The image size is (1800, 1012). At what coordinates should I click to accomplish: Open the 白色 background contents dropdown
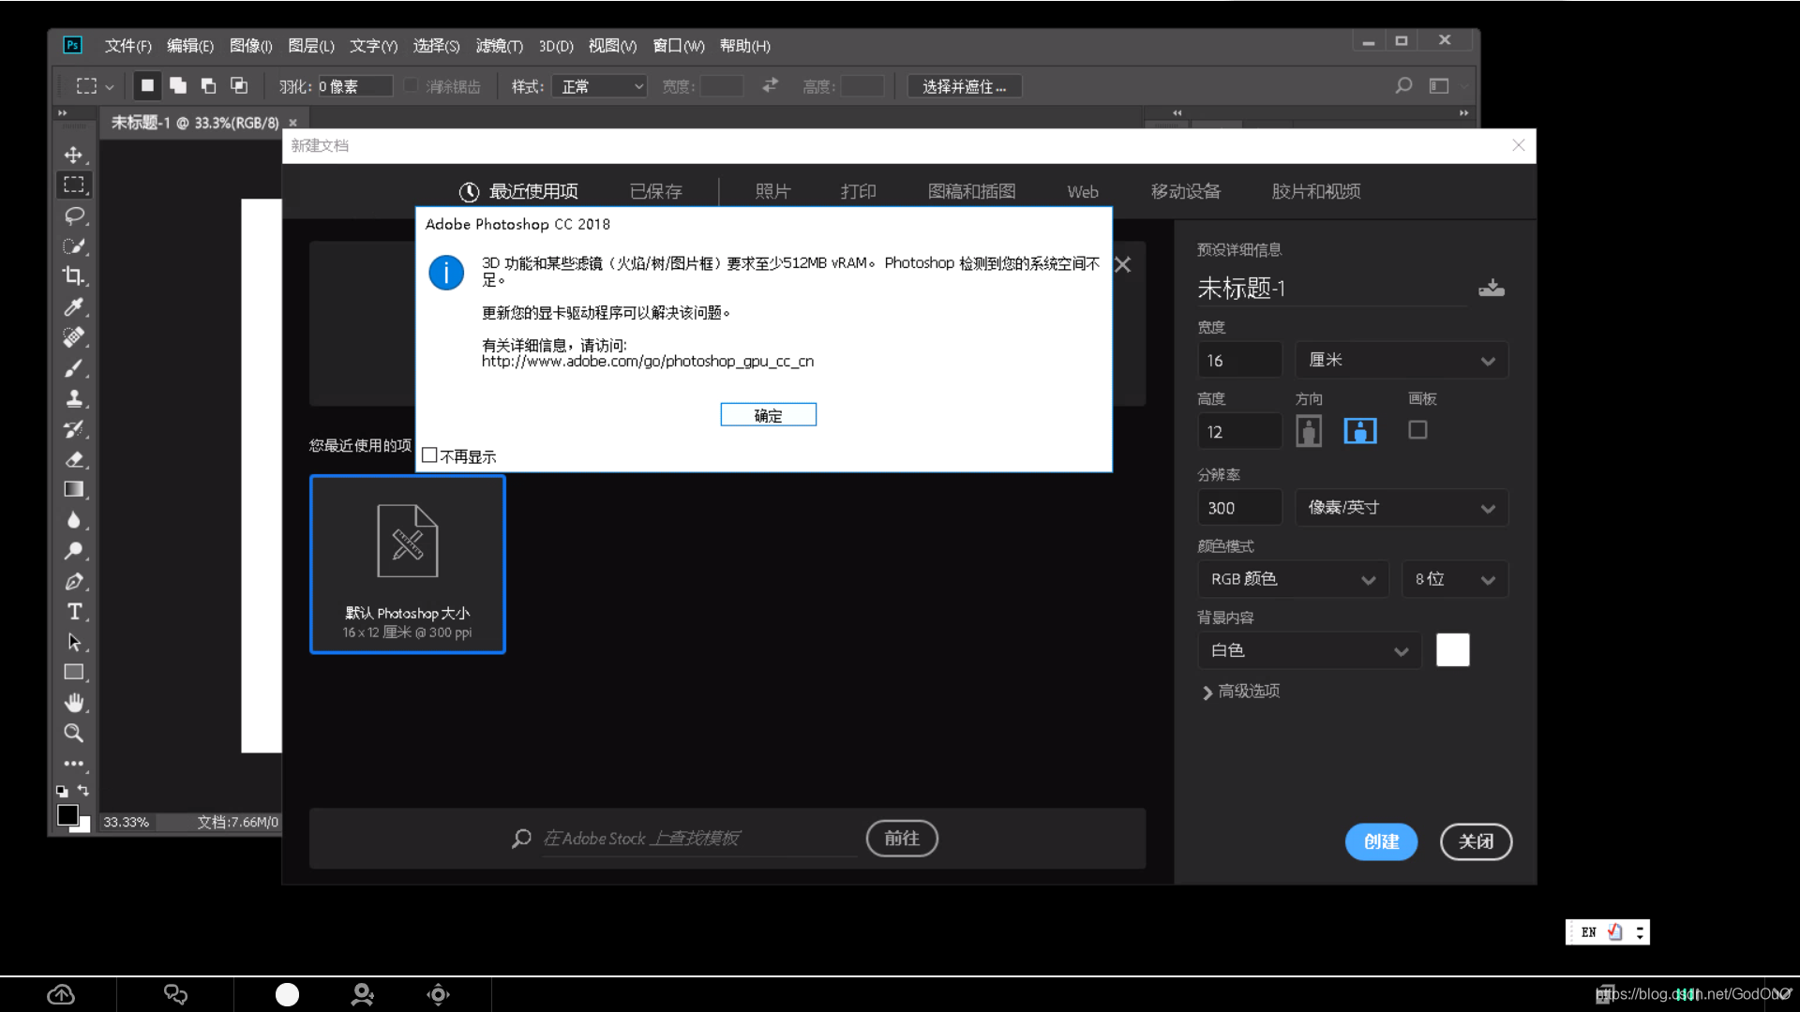coord(1310,650)
